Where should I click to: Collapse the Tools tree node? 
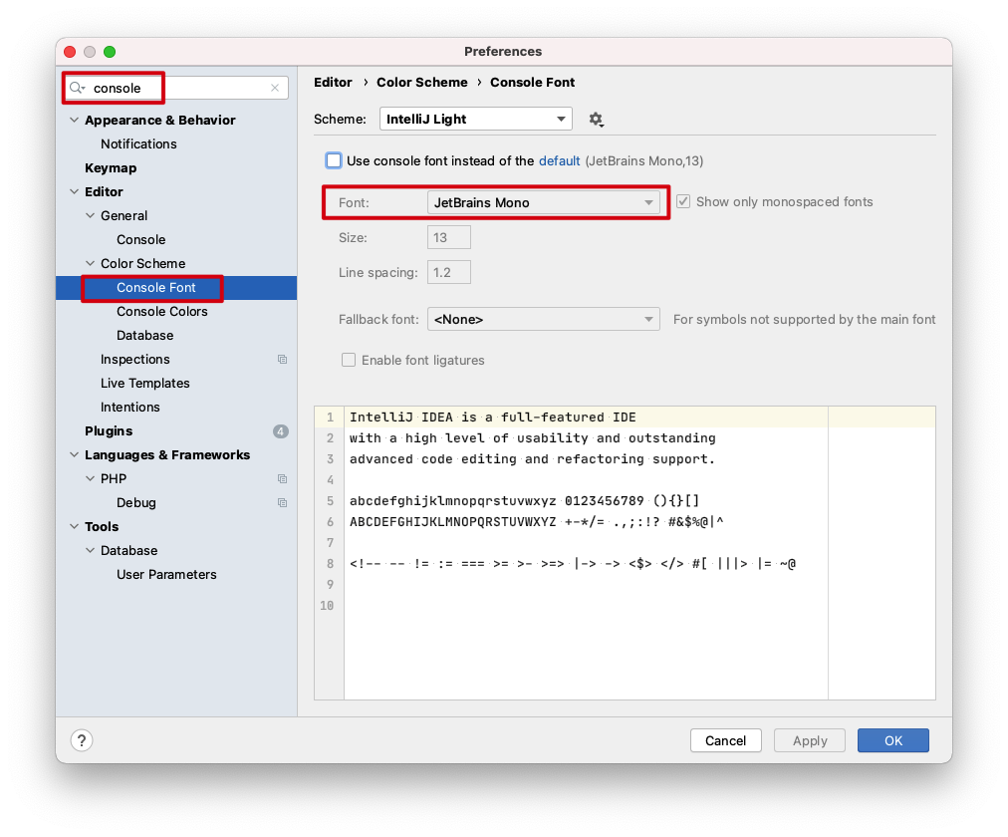[x=75, y=526]
